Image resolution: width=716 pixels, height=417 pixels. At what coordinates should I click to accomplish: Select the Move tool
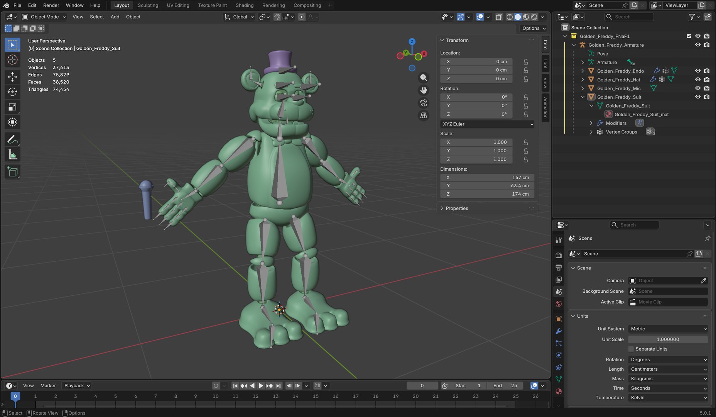(x=12, y=76)
